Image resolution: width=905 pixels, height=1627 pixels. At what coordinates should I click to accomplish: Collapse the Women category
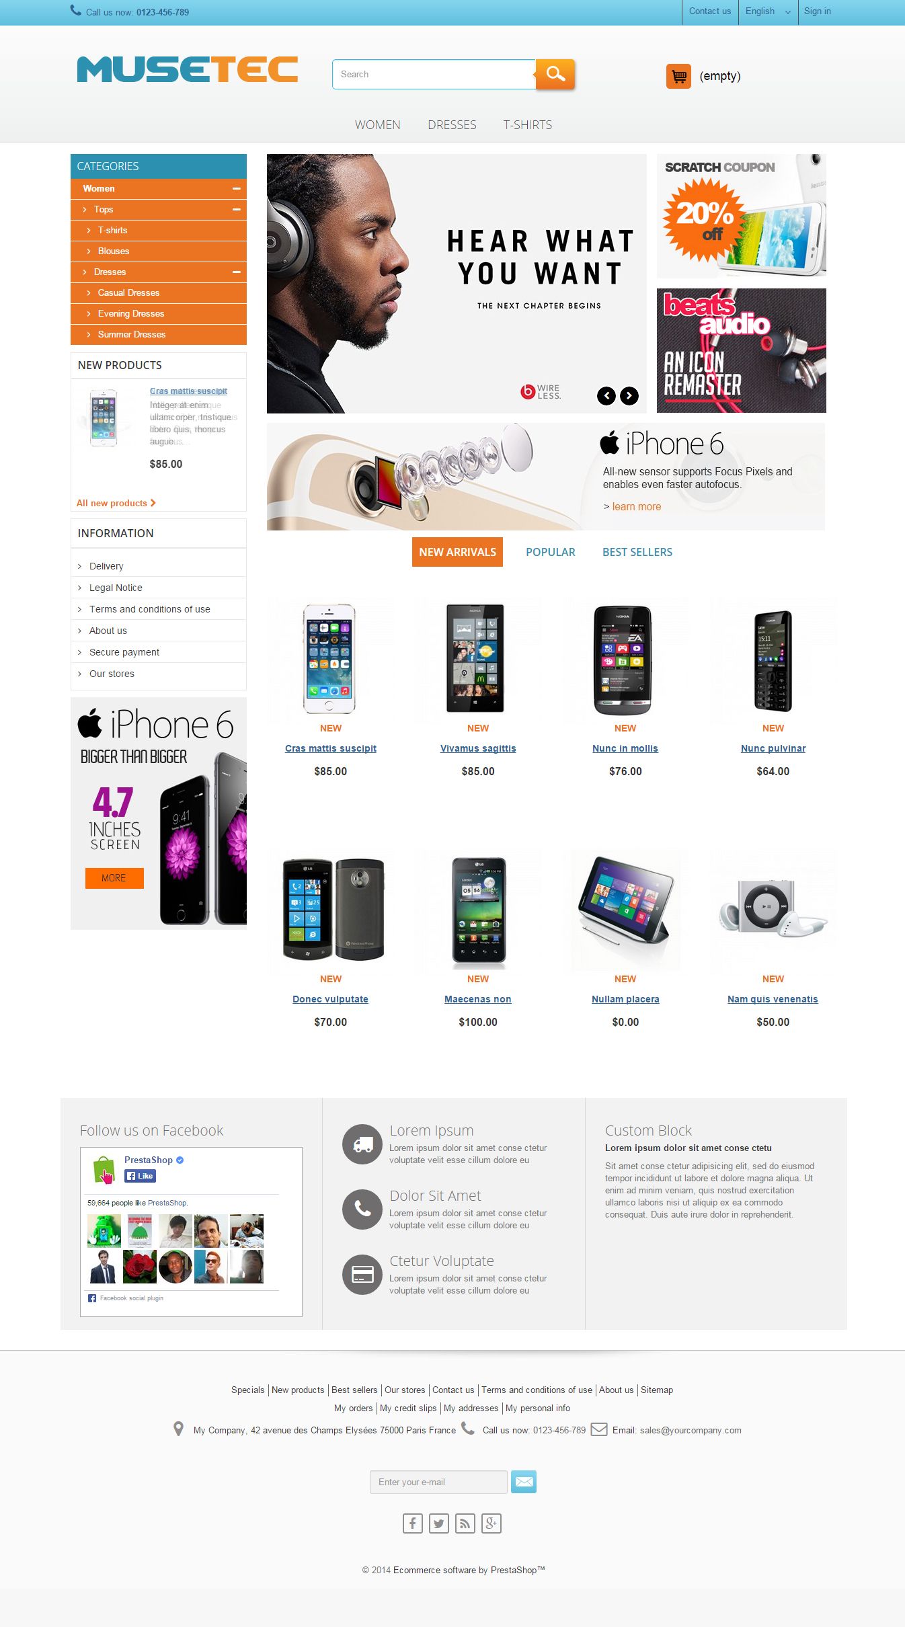(x=237, y=189)
